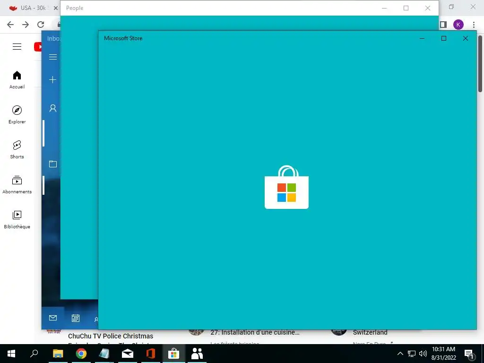
Task: Open File Explorer from taskbar
Action: coord(58,354)
